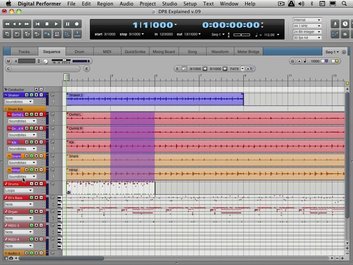This screenshot has height=265, width=353.
Task: Set selection end using right arrow after 5|1|000
Action: click(x=225, y=69)
